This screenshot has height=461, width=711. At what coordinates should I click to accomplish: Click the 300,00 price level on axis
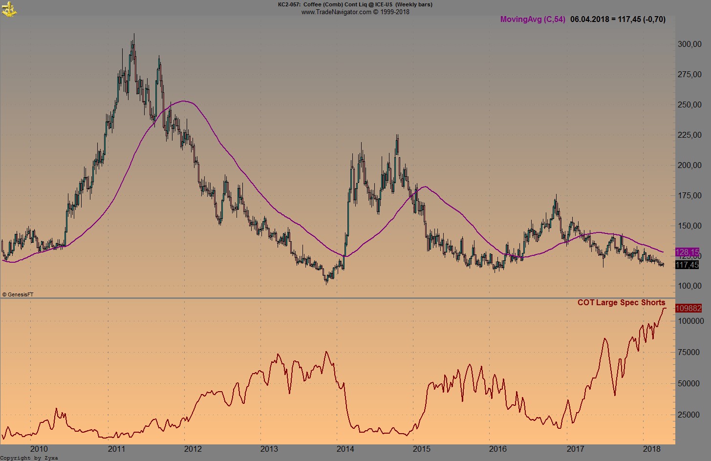(x=689, y=44)
